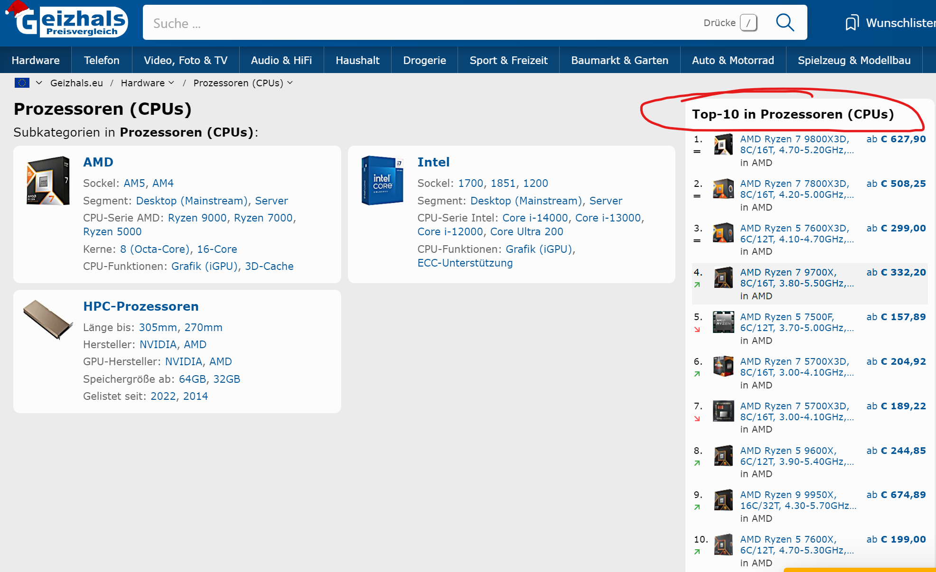Open the Audio & HiFi menu category

pyautogui.click(x=281, y=60)
